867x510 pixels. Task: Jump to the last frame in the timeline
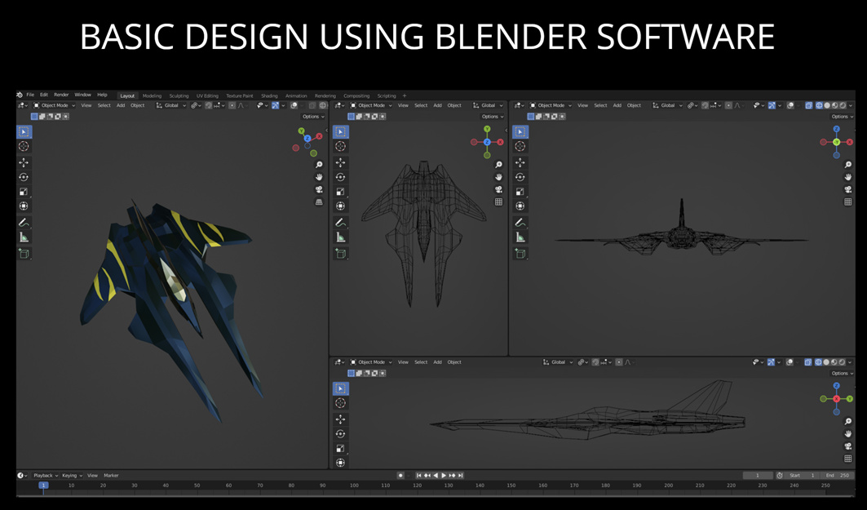[x=460, y=475]
